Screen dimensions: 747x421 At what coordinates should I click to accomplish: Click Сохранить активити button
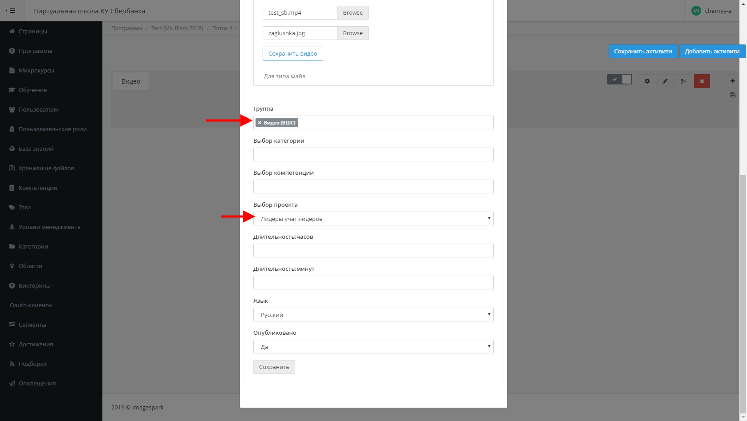(643, 51)
